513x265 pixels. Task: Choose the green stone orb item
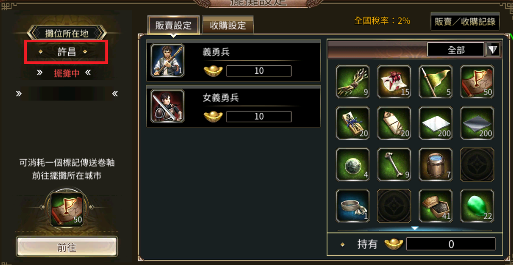point(352,164)
